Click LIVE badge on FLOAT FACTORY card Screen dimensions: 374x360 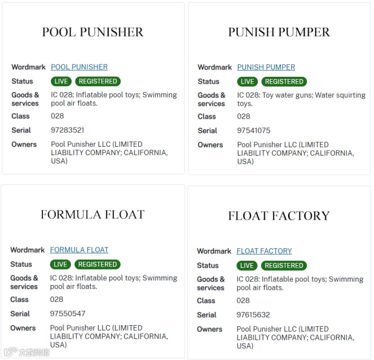(x=247, y=266)
